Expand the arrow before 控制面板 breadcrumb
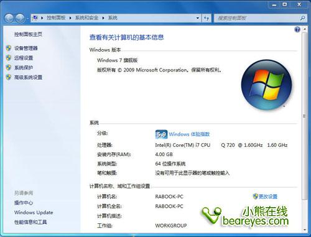Image resolution: width=311 pixels, height=237 pixels. pos(42,18)
